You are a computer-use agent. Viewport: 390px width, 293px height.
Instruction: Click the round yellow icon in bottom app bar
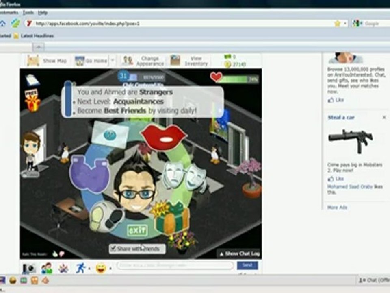[x=13, y=280]
